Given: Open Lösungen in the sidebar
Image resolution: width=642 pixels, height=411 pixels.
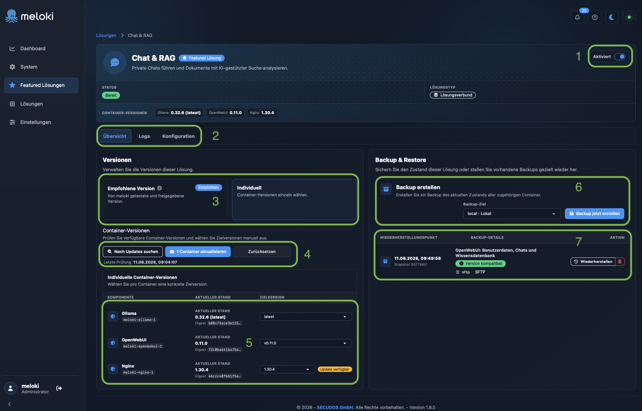Looking at the screenshot, I should 41,104.
